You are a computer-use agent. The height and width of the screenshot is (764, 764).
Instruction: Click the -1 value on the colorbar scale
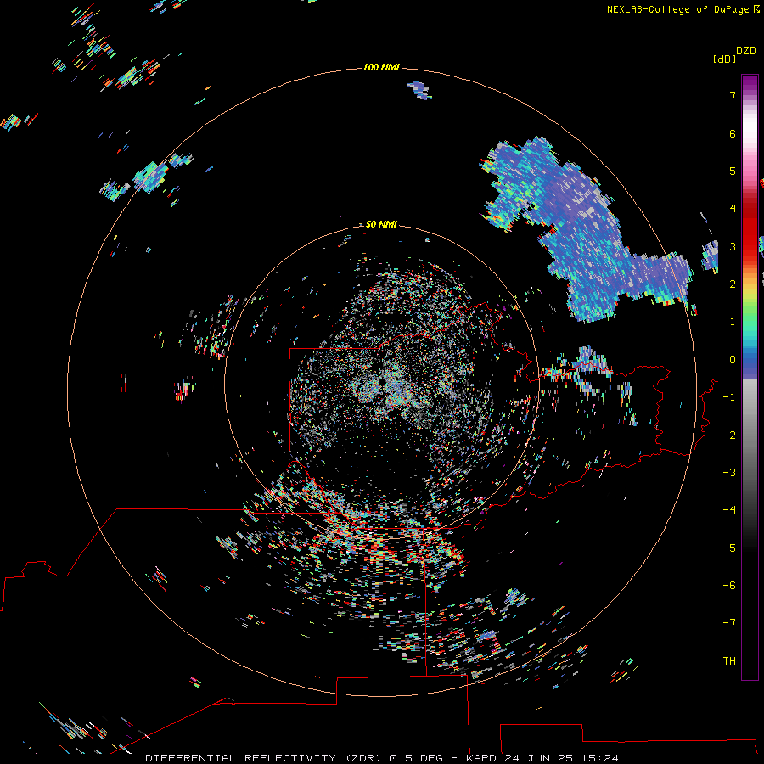coord(729,397)
